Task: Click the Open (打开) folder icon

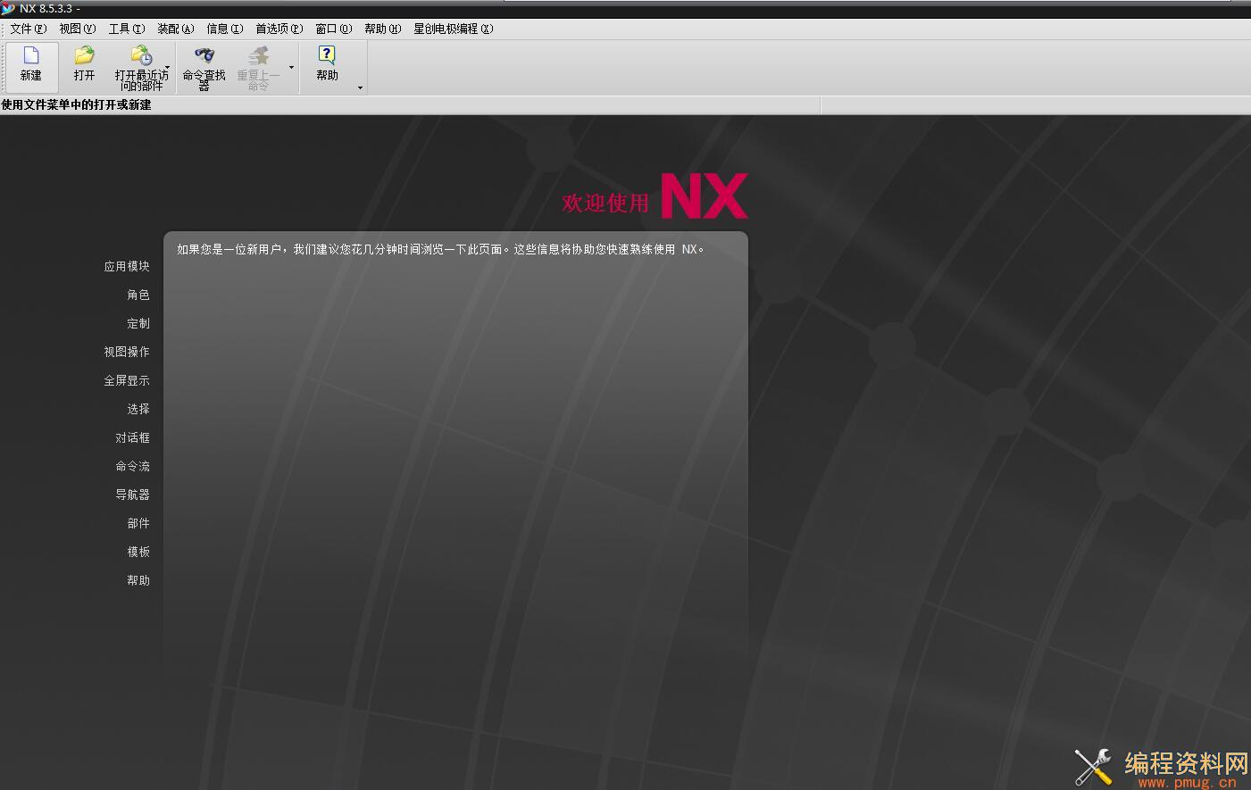Action: [85, 55]
